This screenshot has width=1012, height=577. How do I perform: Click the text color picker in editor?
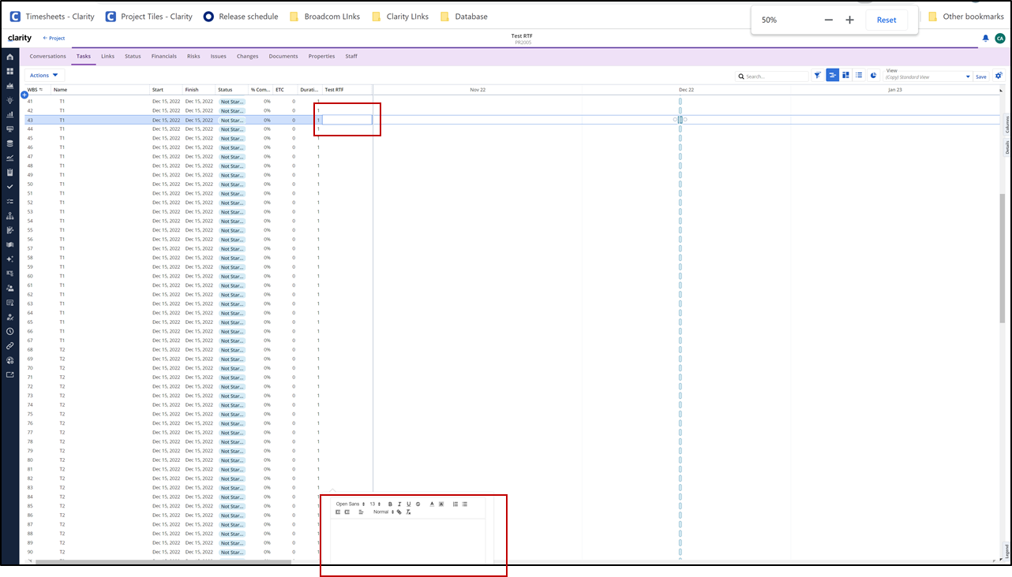pos(432,504)
